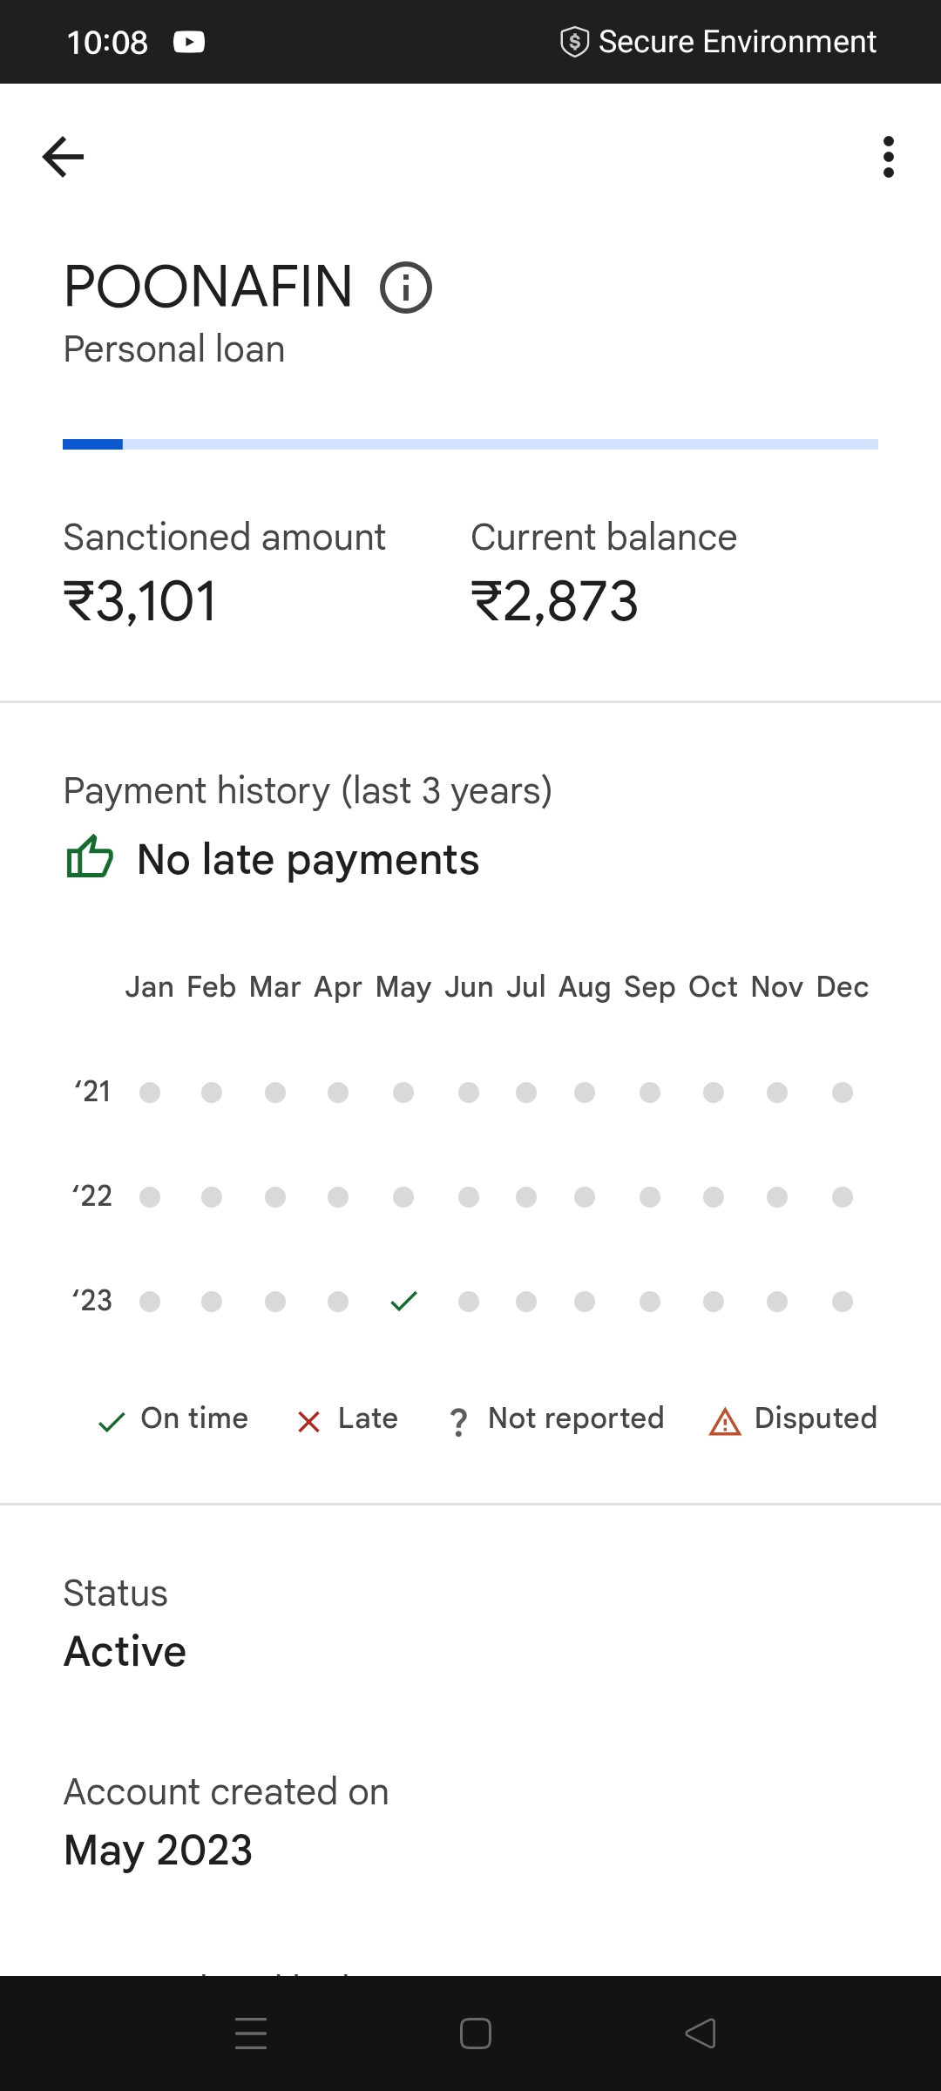The height and width of the screenshot is (2091, 941).
Task: Tap the YouTube status bar icon
Action: click(x=189, y=42)
